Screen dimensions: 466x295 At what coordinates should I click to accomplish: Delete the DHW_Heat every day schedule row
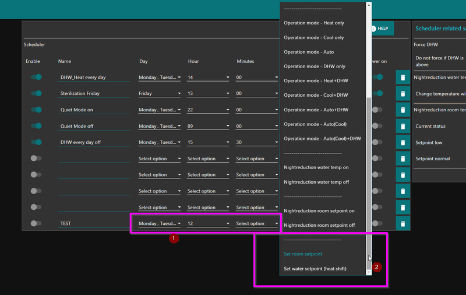[403, 78]
